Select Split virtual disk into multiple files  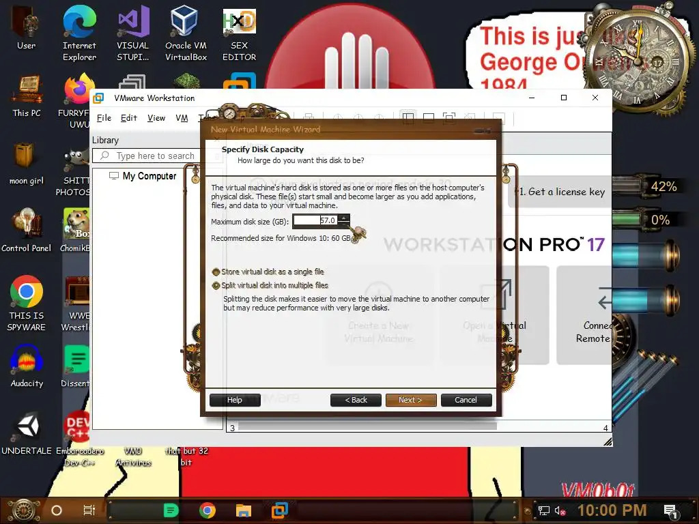pos(270,286)
